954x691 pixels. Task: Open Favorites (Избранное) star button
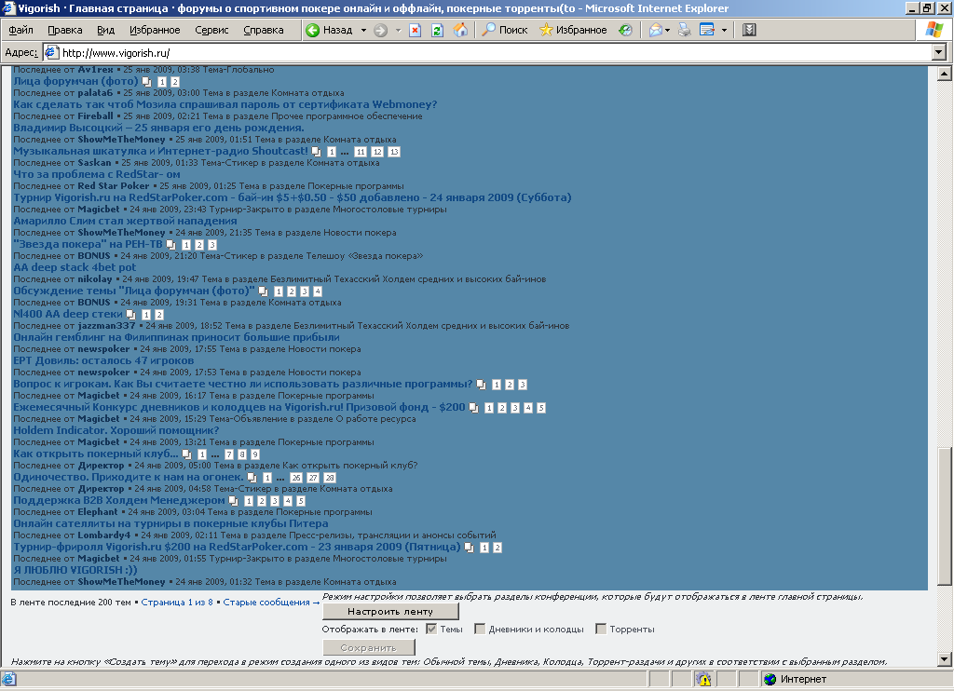point(572,31)
